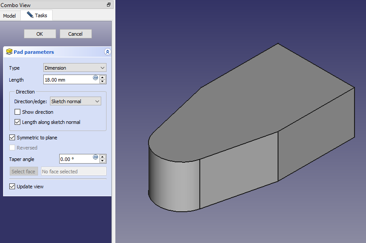Switch to the Model tab
This screenshot has width=366, height=243.
9,16
